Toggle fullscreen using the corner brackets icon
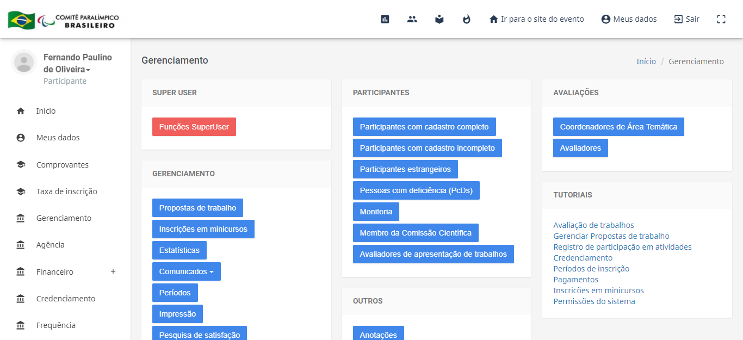The image size is (743, 340). pos(721,19)
